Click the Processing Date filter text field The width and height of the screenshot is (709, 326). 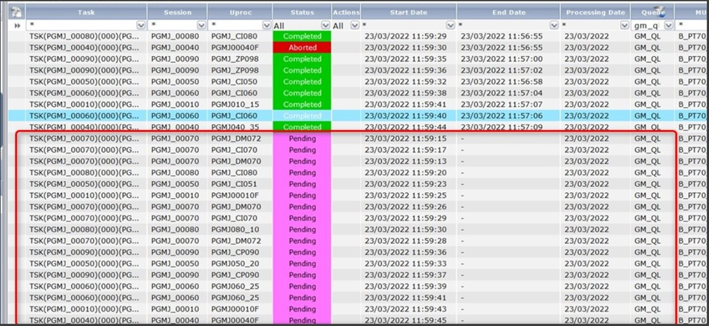(x=591, y=25)
